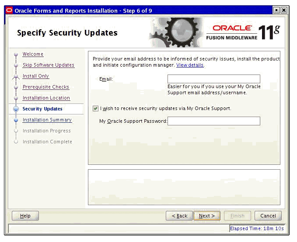
Task: Open the View details link
Action: tap(190, 65)
